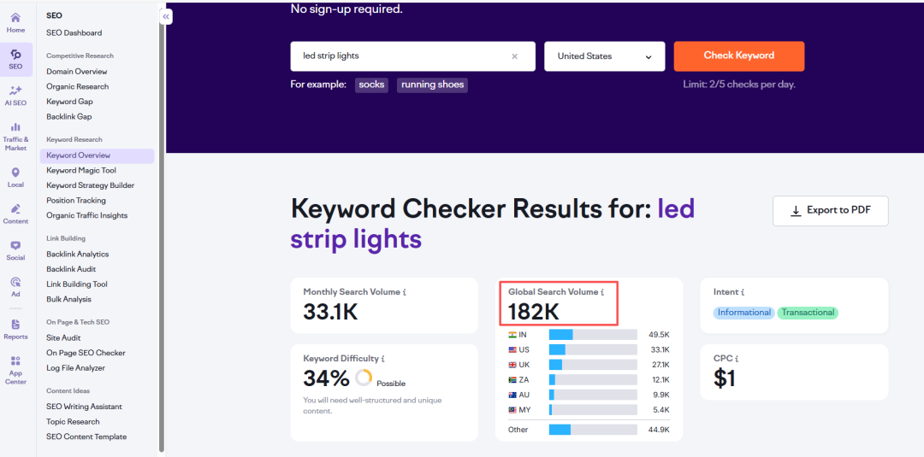Click the '$1' CPC value

(725, 378)
